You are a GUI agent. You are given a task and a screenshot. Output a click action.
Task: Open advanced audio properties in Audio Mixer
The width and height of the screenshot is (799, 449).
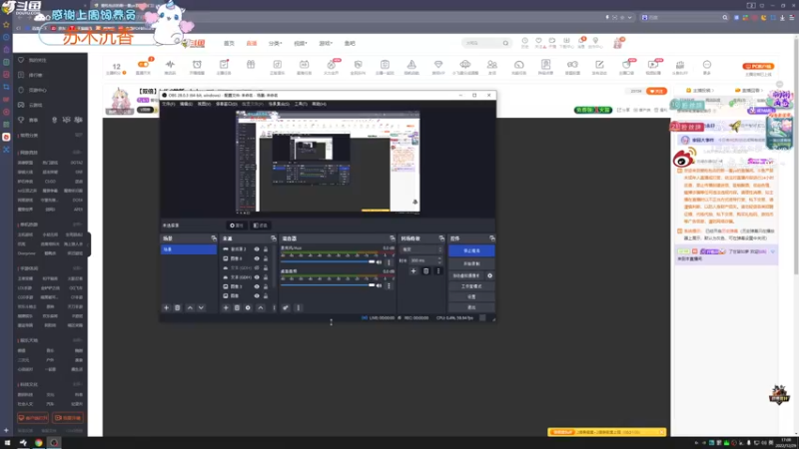click(x=286, y=307)
